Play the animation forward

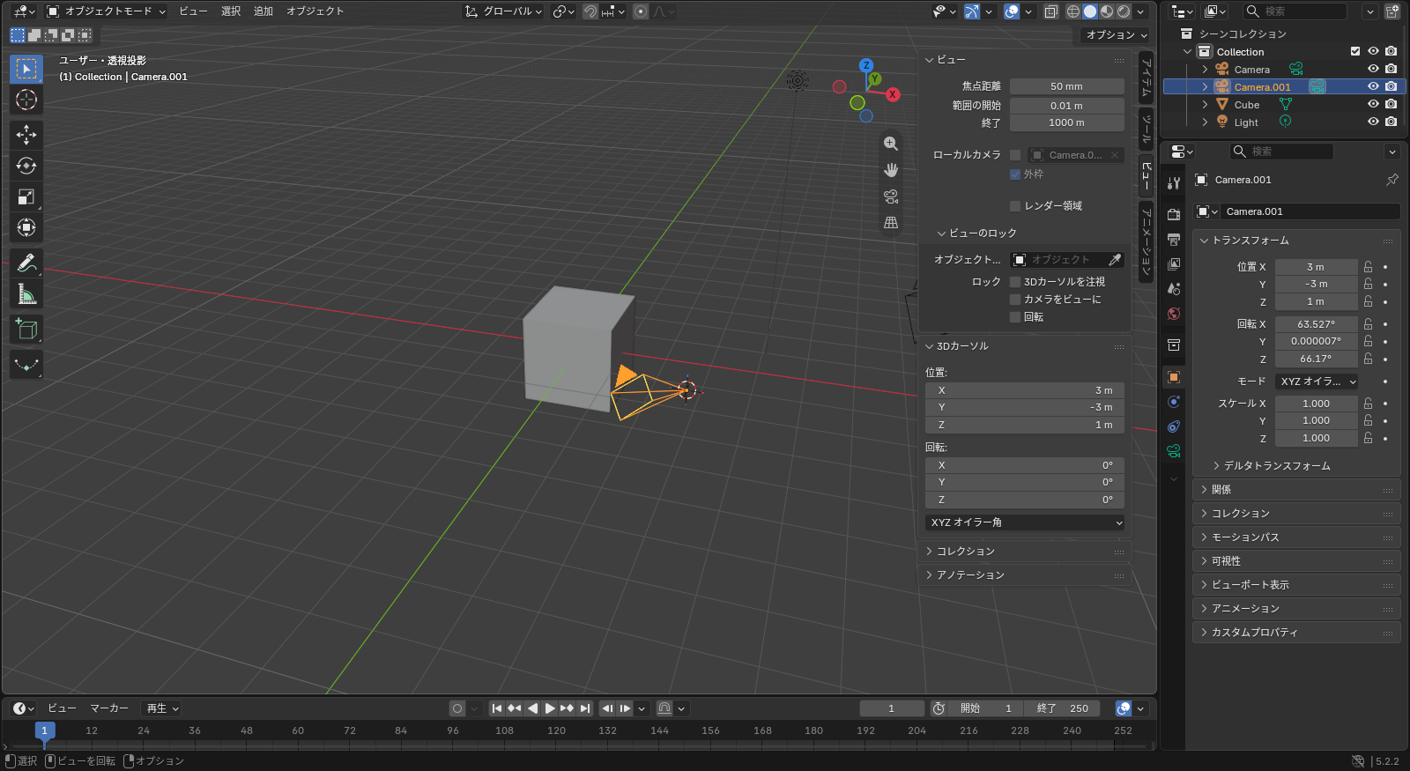pos(550,708)
